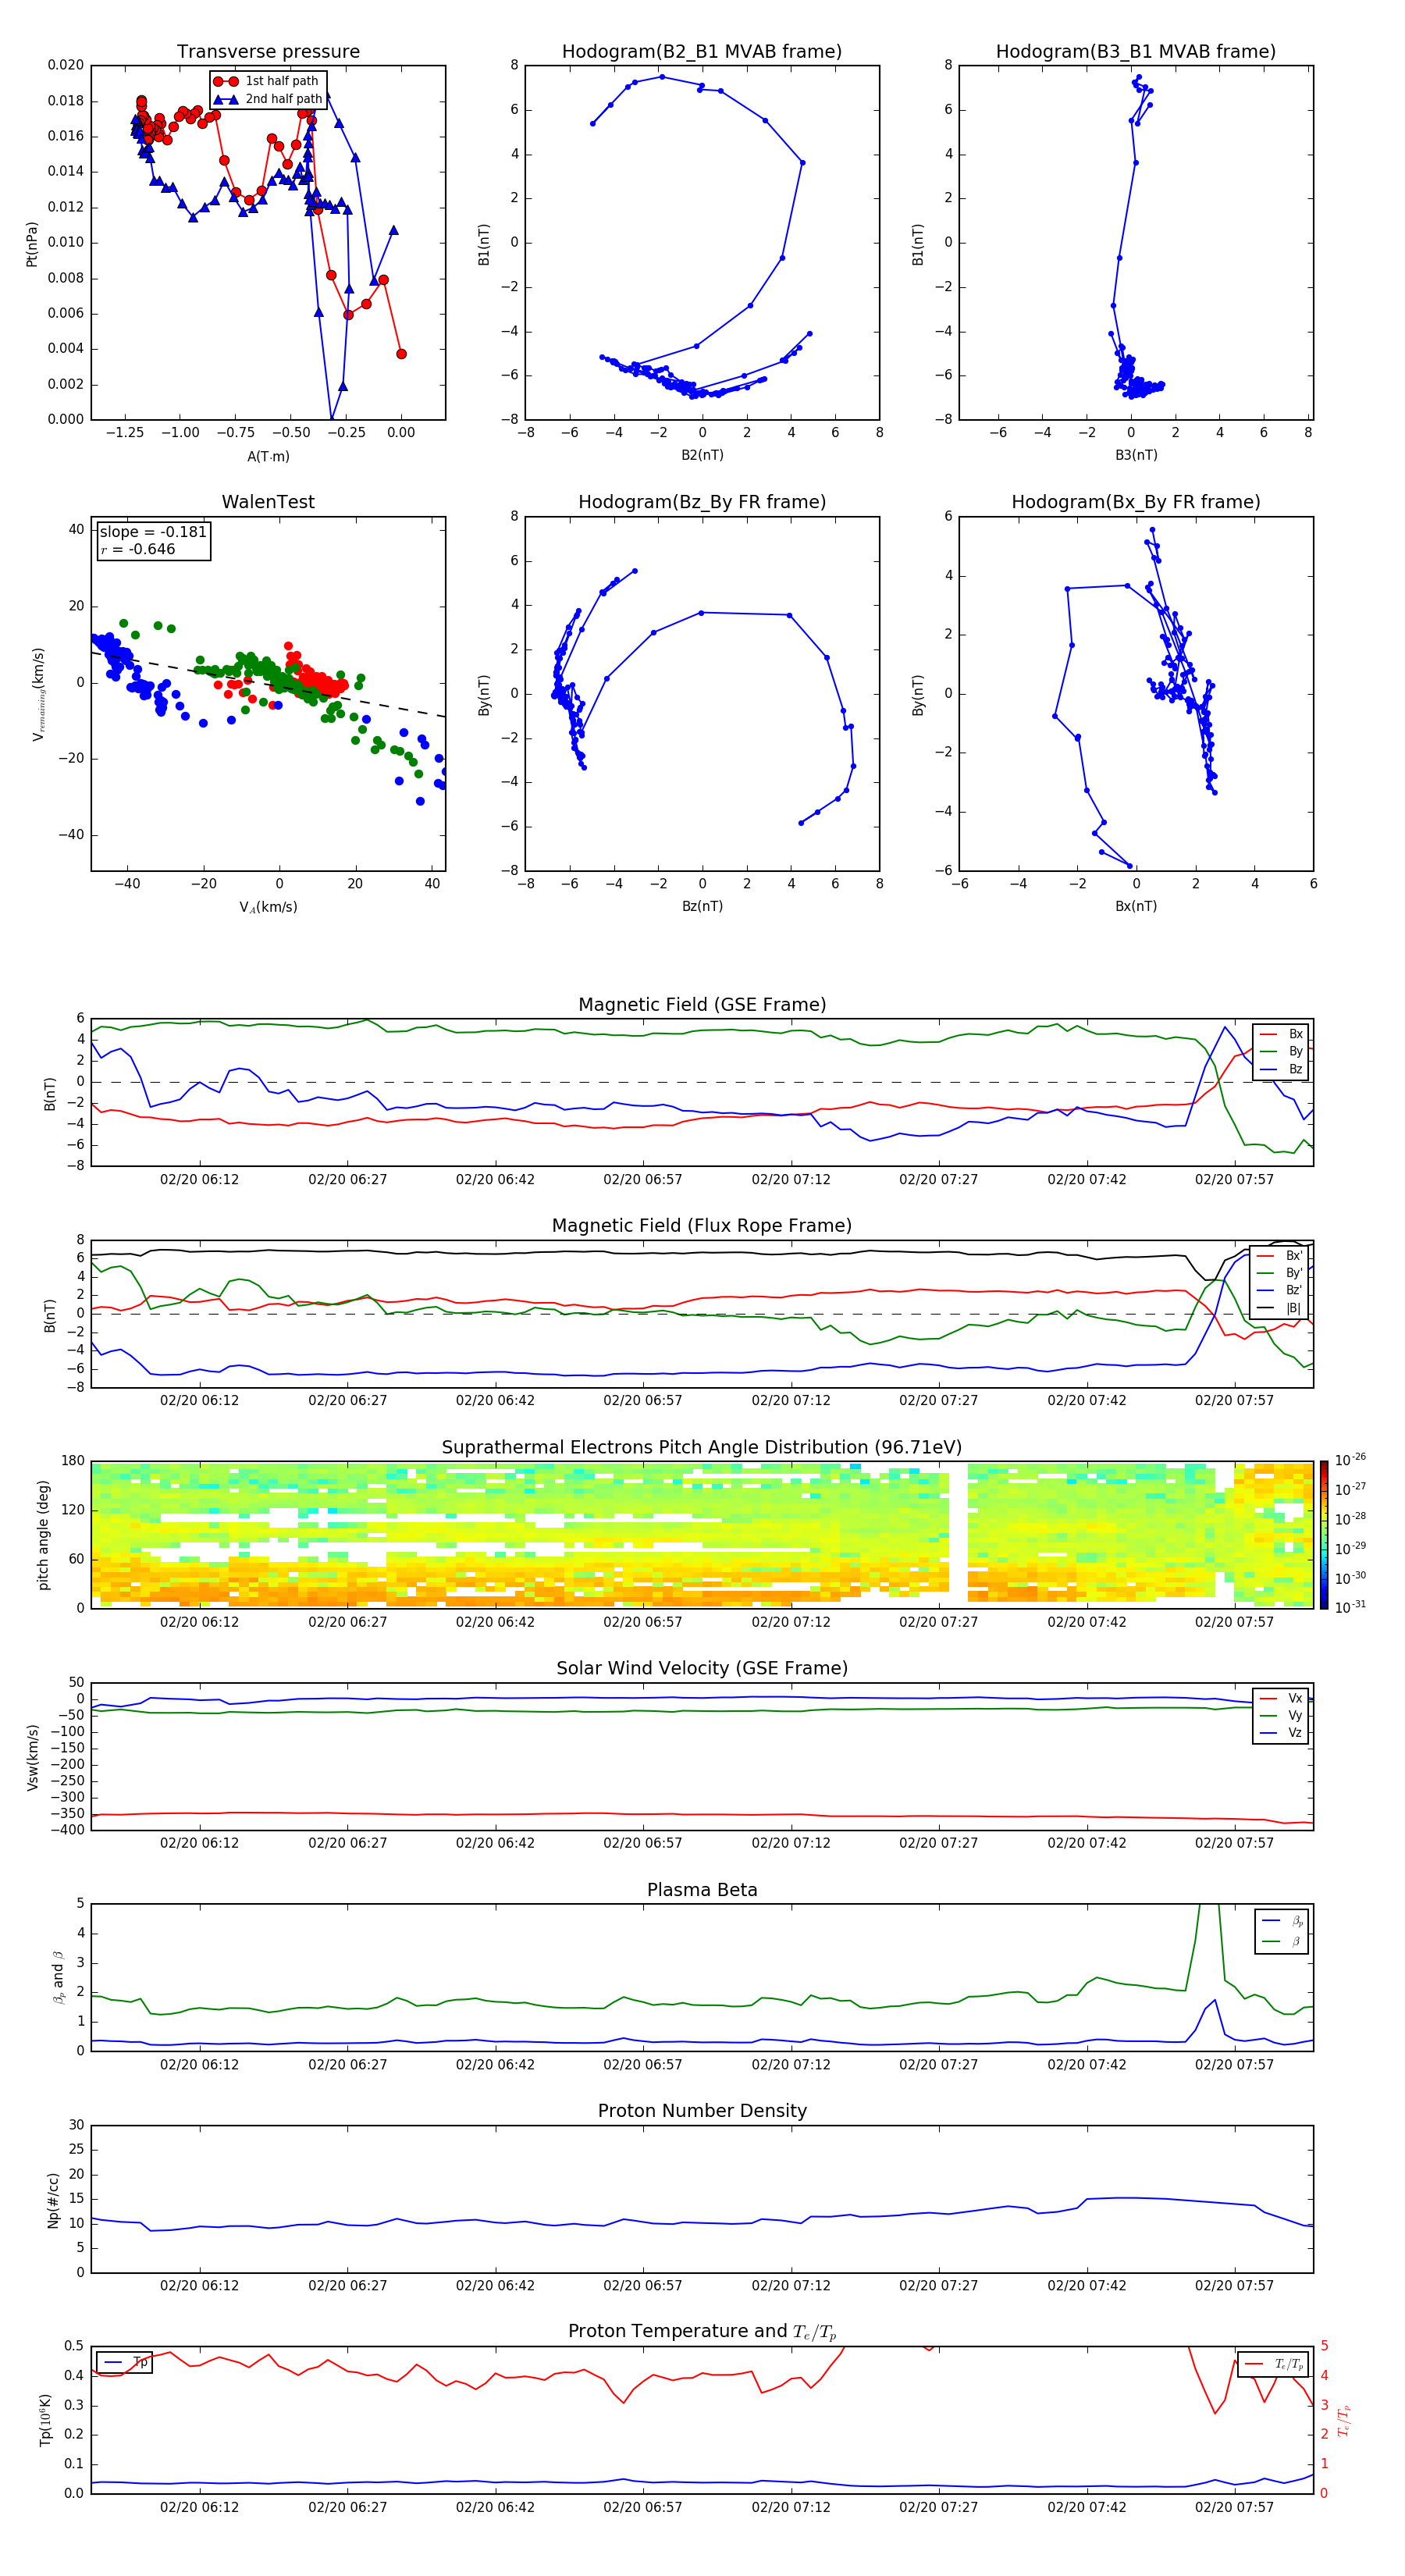Click the 'Bz' legend entry in GSE panel
Viewport: 1405px width, 2576px height.
(1281, 1069)
